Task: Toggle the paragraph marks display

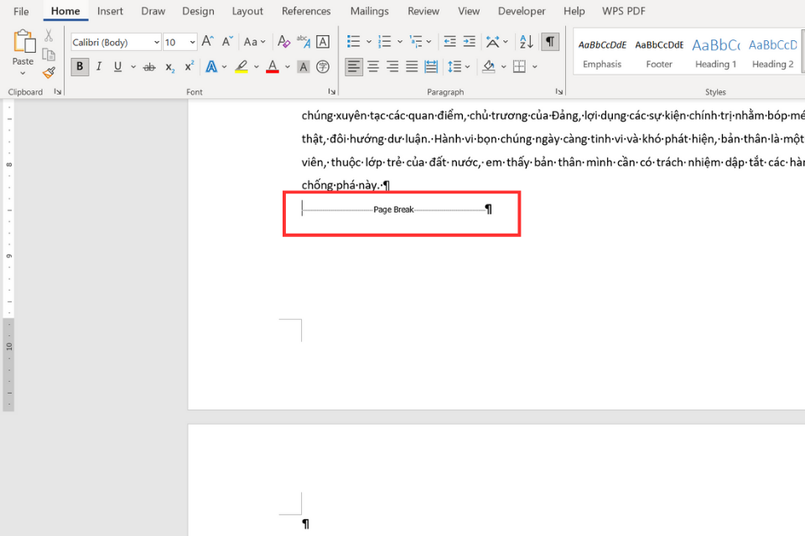Action: coord(550,40)
